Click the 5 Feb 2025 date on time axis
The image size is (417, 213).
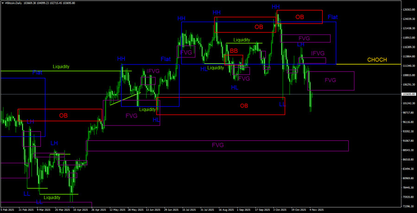pos(8,209)
